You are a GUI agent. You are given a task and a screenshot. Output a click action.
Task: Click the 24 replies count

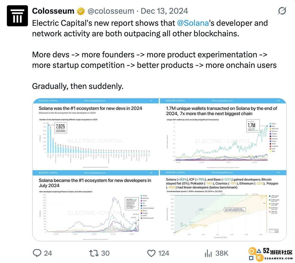pyautogui.click(x=48, y=253)
